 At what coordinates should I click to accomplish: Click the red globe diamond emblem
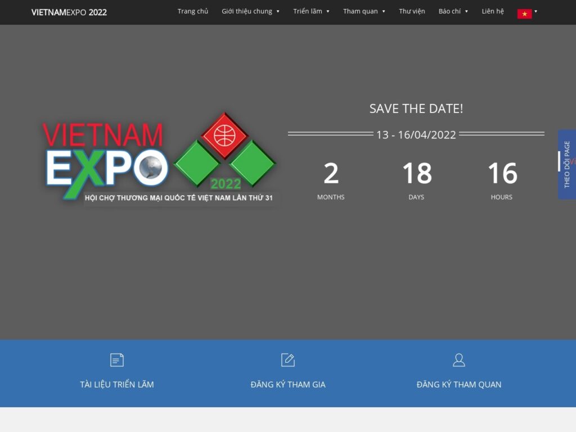[224, 136]
